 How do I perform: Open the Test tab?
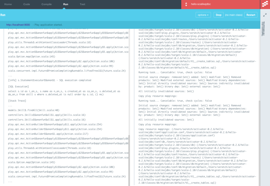tap(82, 4)
